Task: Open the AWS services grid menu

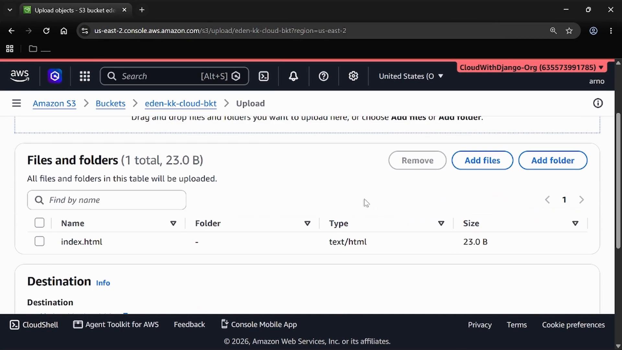Action: (85, 76)
